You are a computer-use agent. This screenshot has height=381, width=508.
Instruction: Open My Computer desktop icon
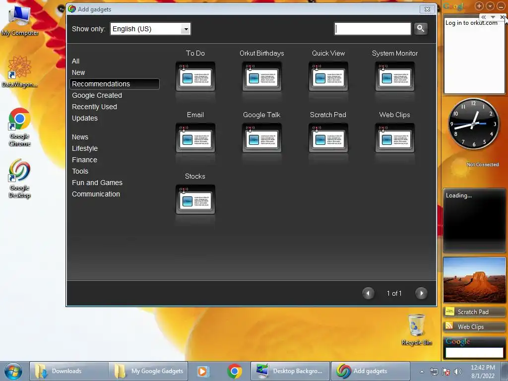20,20
